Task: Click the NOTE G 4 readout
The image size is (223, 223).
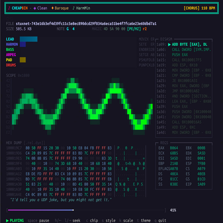Action: (x=66, y=29)
